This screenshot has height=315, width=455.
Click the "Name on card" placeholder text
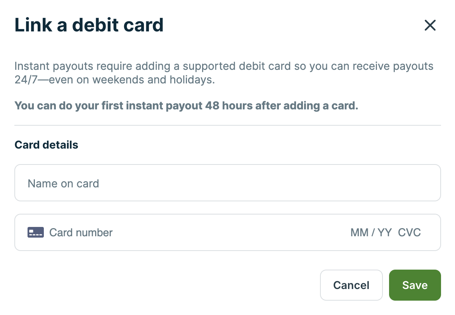tap(63, 183)
